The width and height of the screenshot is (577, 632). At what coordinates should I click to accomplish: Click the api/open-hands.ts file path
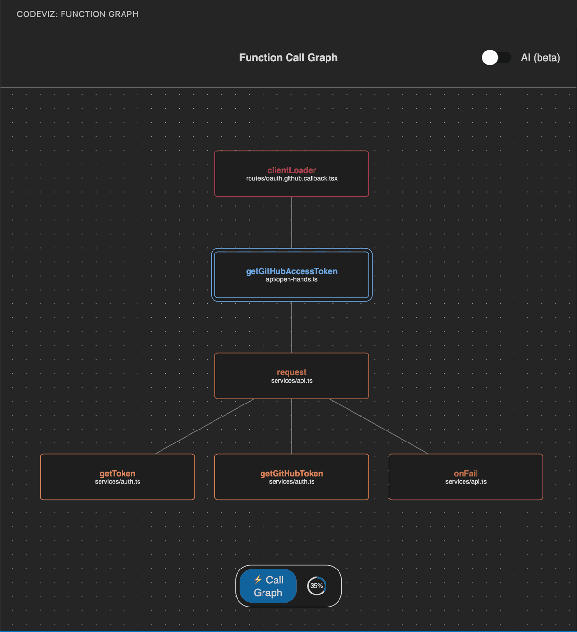[x=292, y=279]
